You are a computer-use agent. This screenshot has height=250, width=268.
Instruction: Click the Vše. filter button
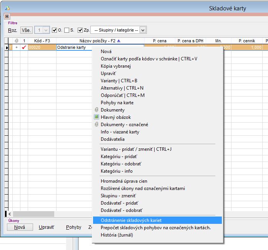click(27, 30)
